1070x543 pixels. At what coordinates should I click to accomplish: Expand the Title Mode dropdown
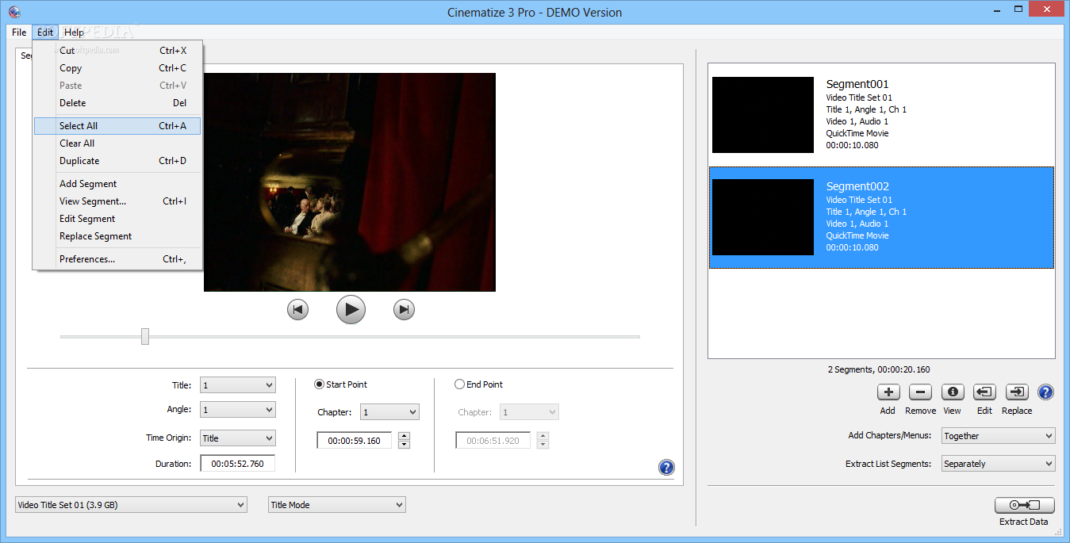[x=337, y=505]
